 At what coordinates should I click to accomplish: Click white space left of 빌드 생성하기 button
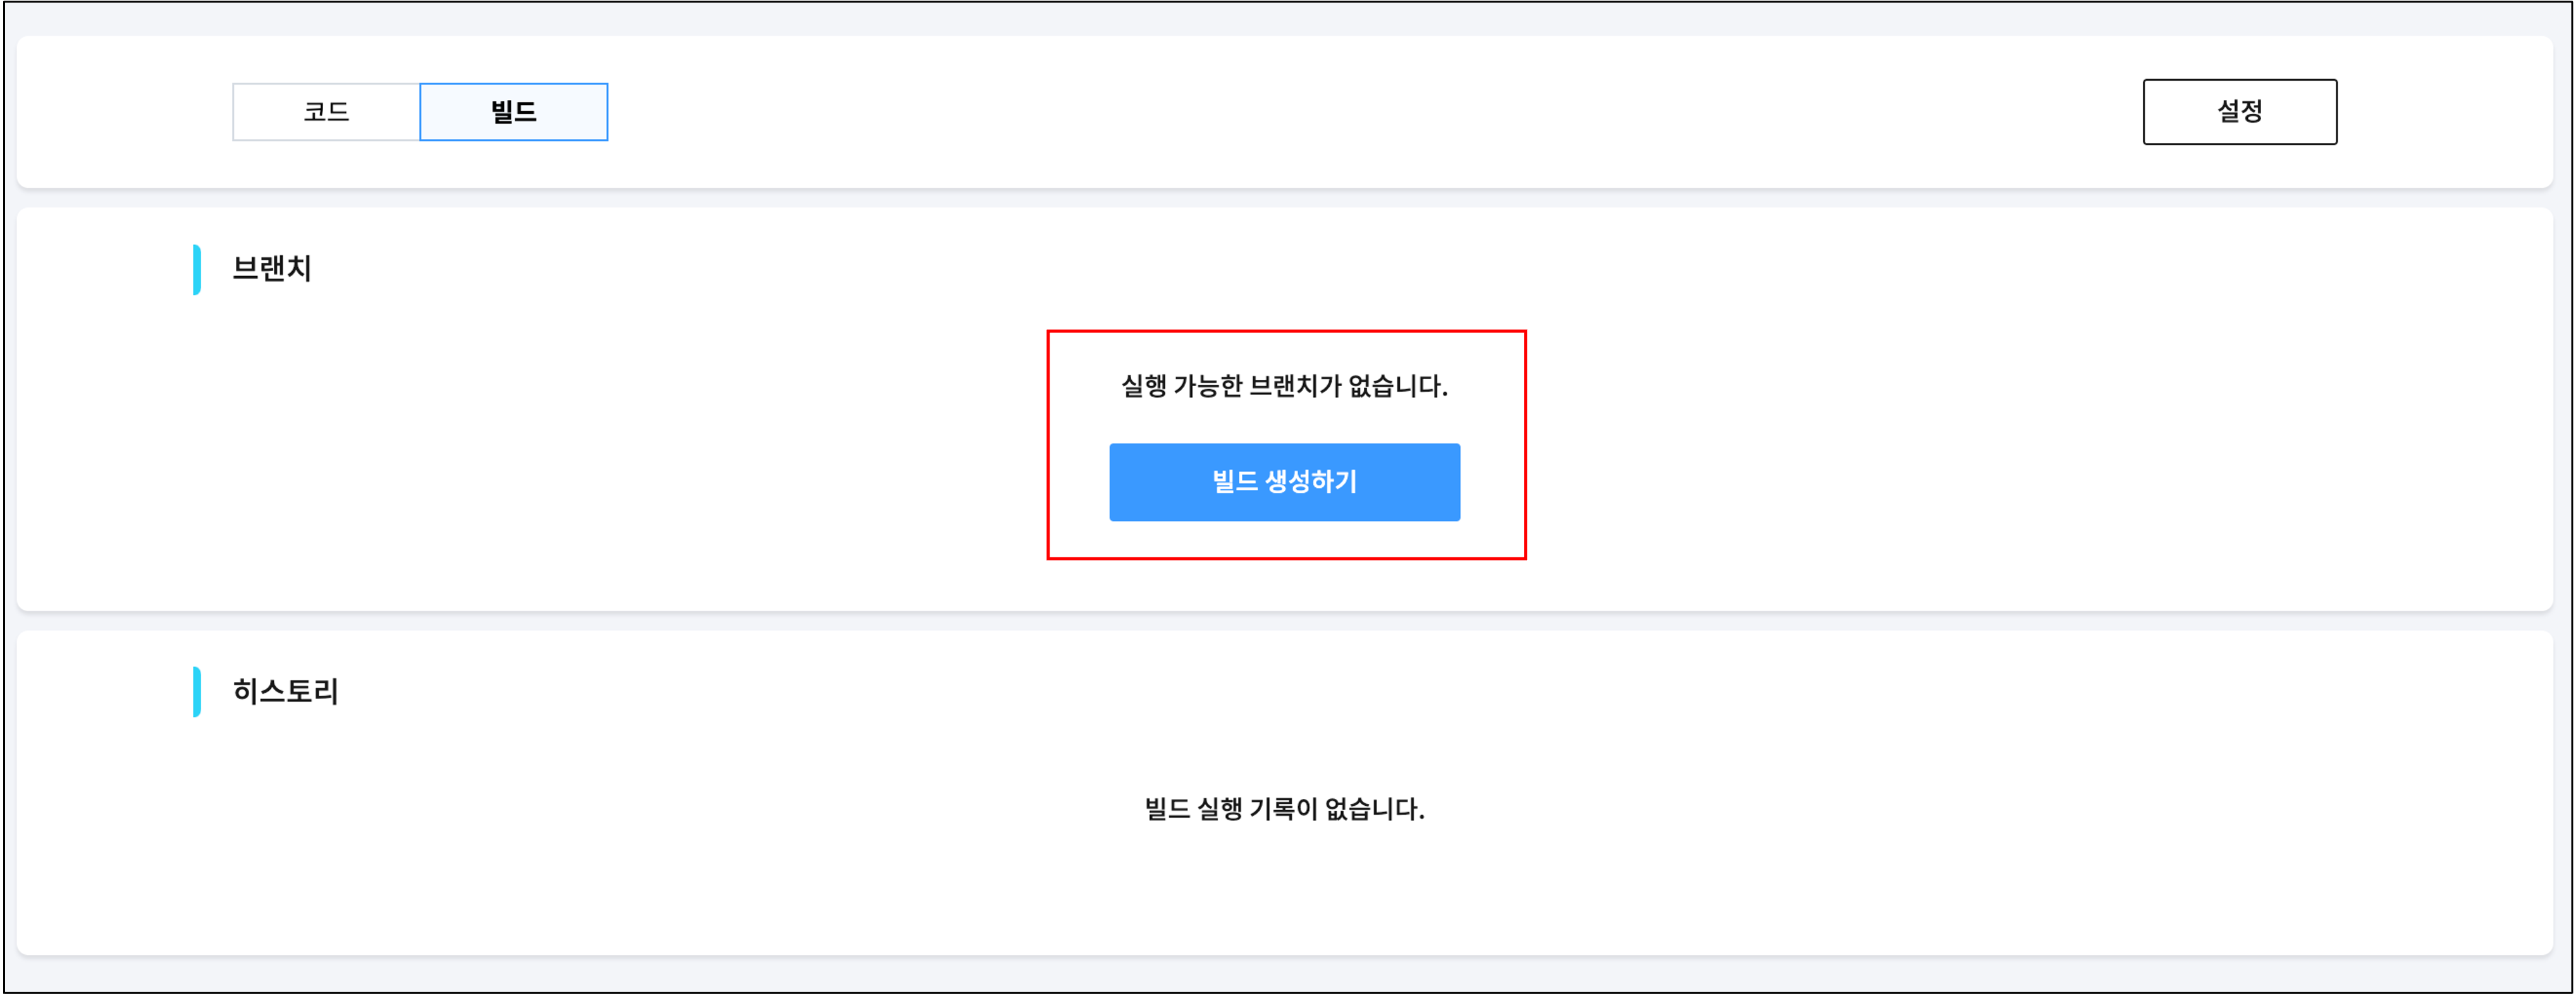1079,482
